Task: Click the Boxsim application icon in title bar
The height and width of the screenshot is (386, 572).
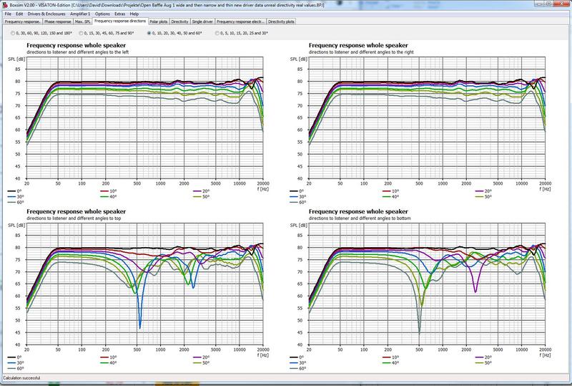Action: 4,4
